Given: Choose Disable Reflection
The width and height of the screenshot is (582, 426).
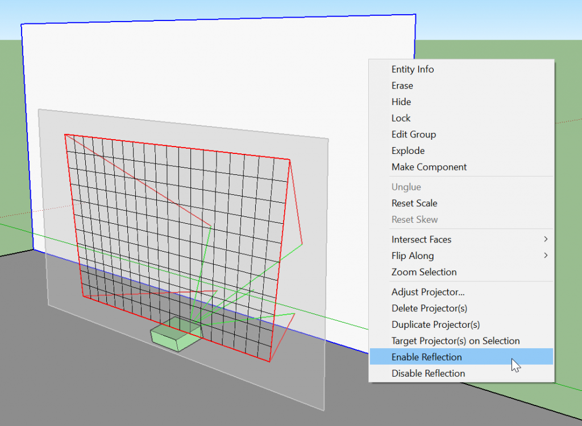Looking at the screenshot, I should (461, 373).
